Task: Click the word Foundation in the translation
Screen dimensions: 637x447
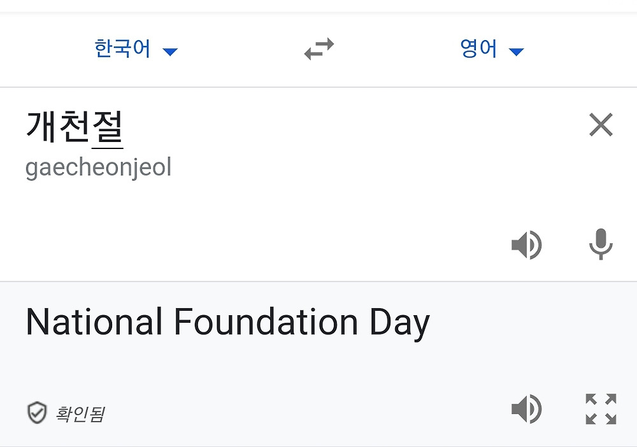Action: [x=266, y=322]
